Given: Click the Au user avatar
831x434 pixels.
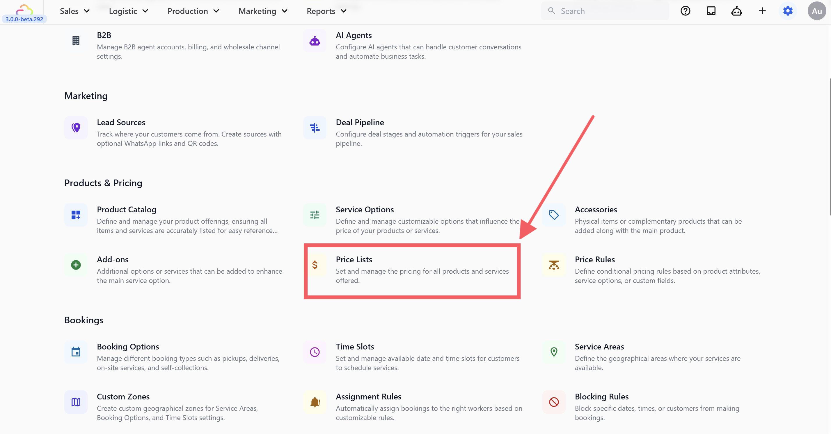Looking at the screenshot, I should tap(816, 11).
